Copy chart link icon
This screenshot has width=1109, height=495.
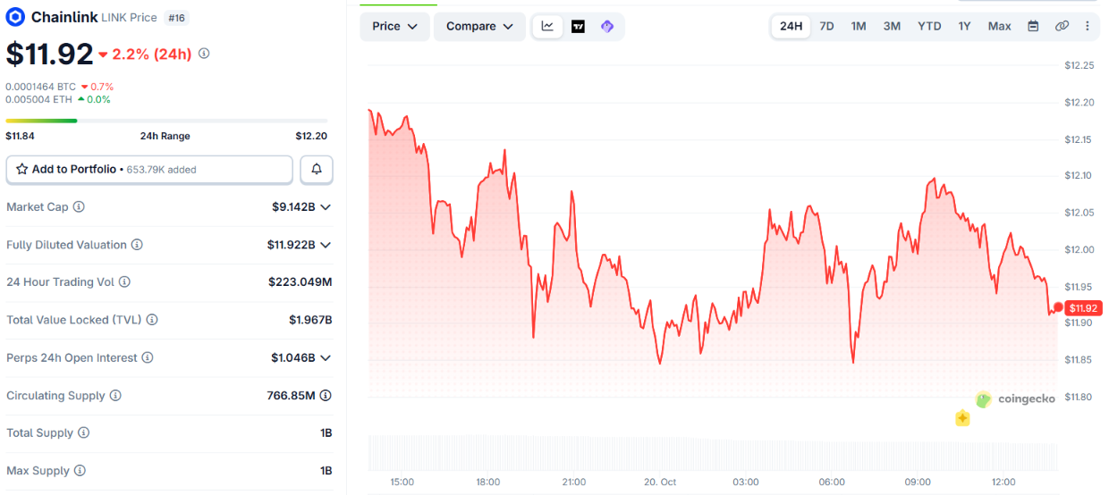(1062, 26)
